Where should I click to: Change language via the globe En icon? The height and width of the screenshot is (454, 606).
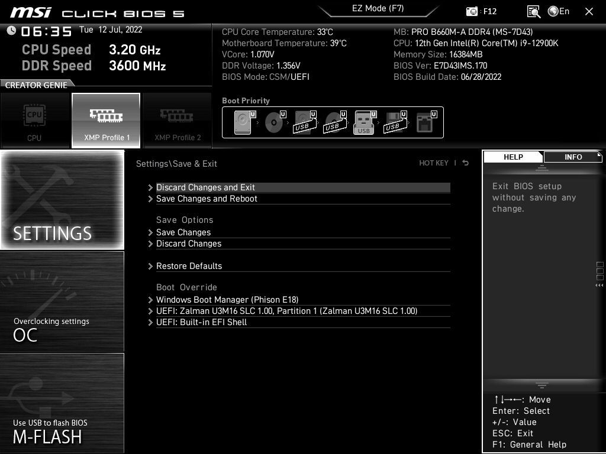point(559,12)
